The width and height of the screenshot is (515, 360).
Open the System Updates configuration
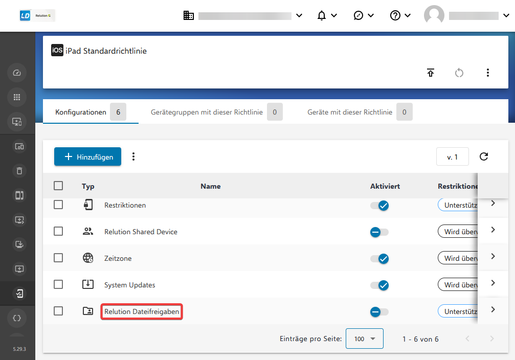point(130,285)
